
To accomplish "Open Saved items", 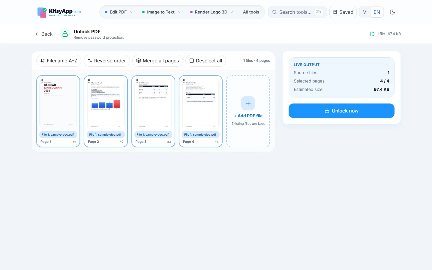I will point(343,12).
